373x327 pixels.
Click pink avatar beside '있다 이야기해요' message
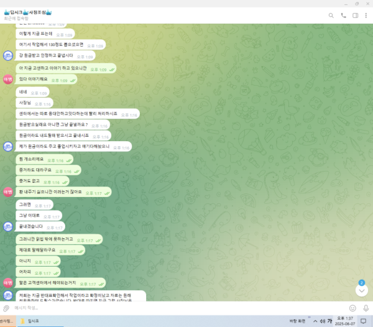[8, 79]
